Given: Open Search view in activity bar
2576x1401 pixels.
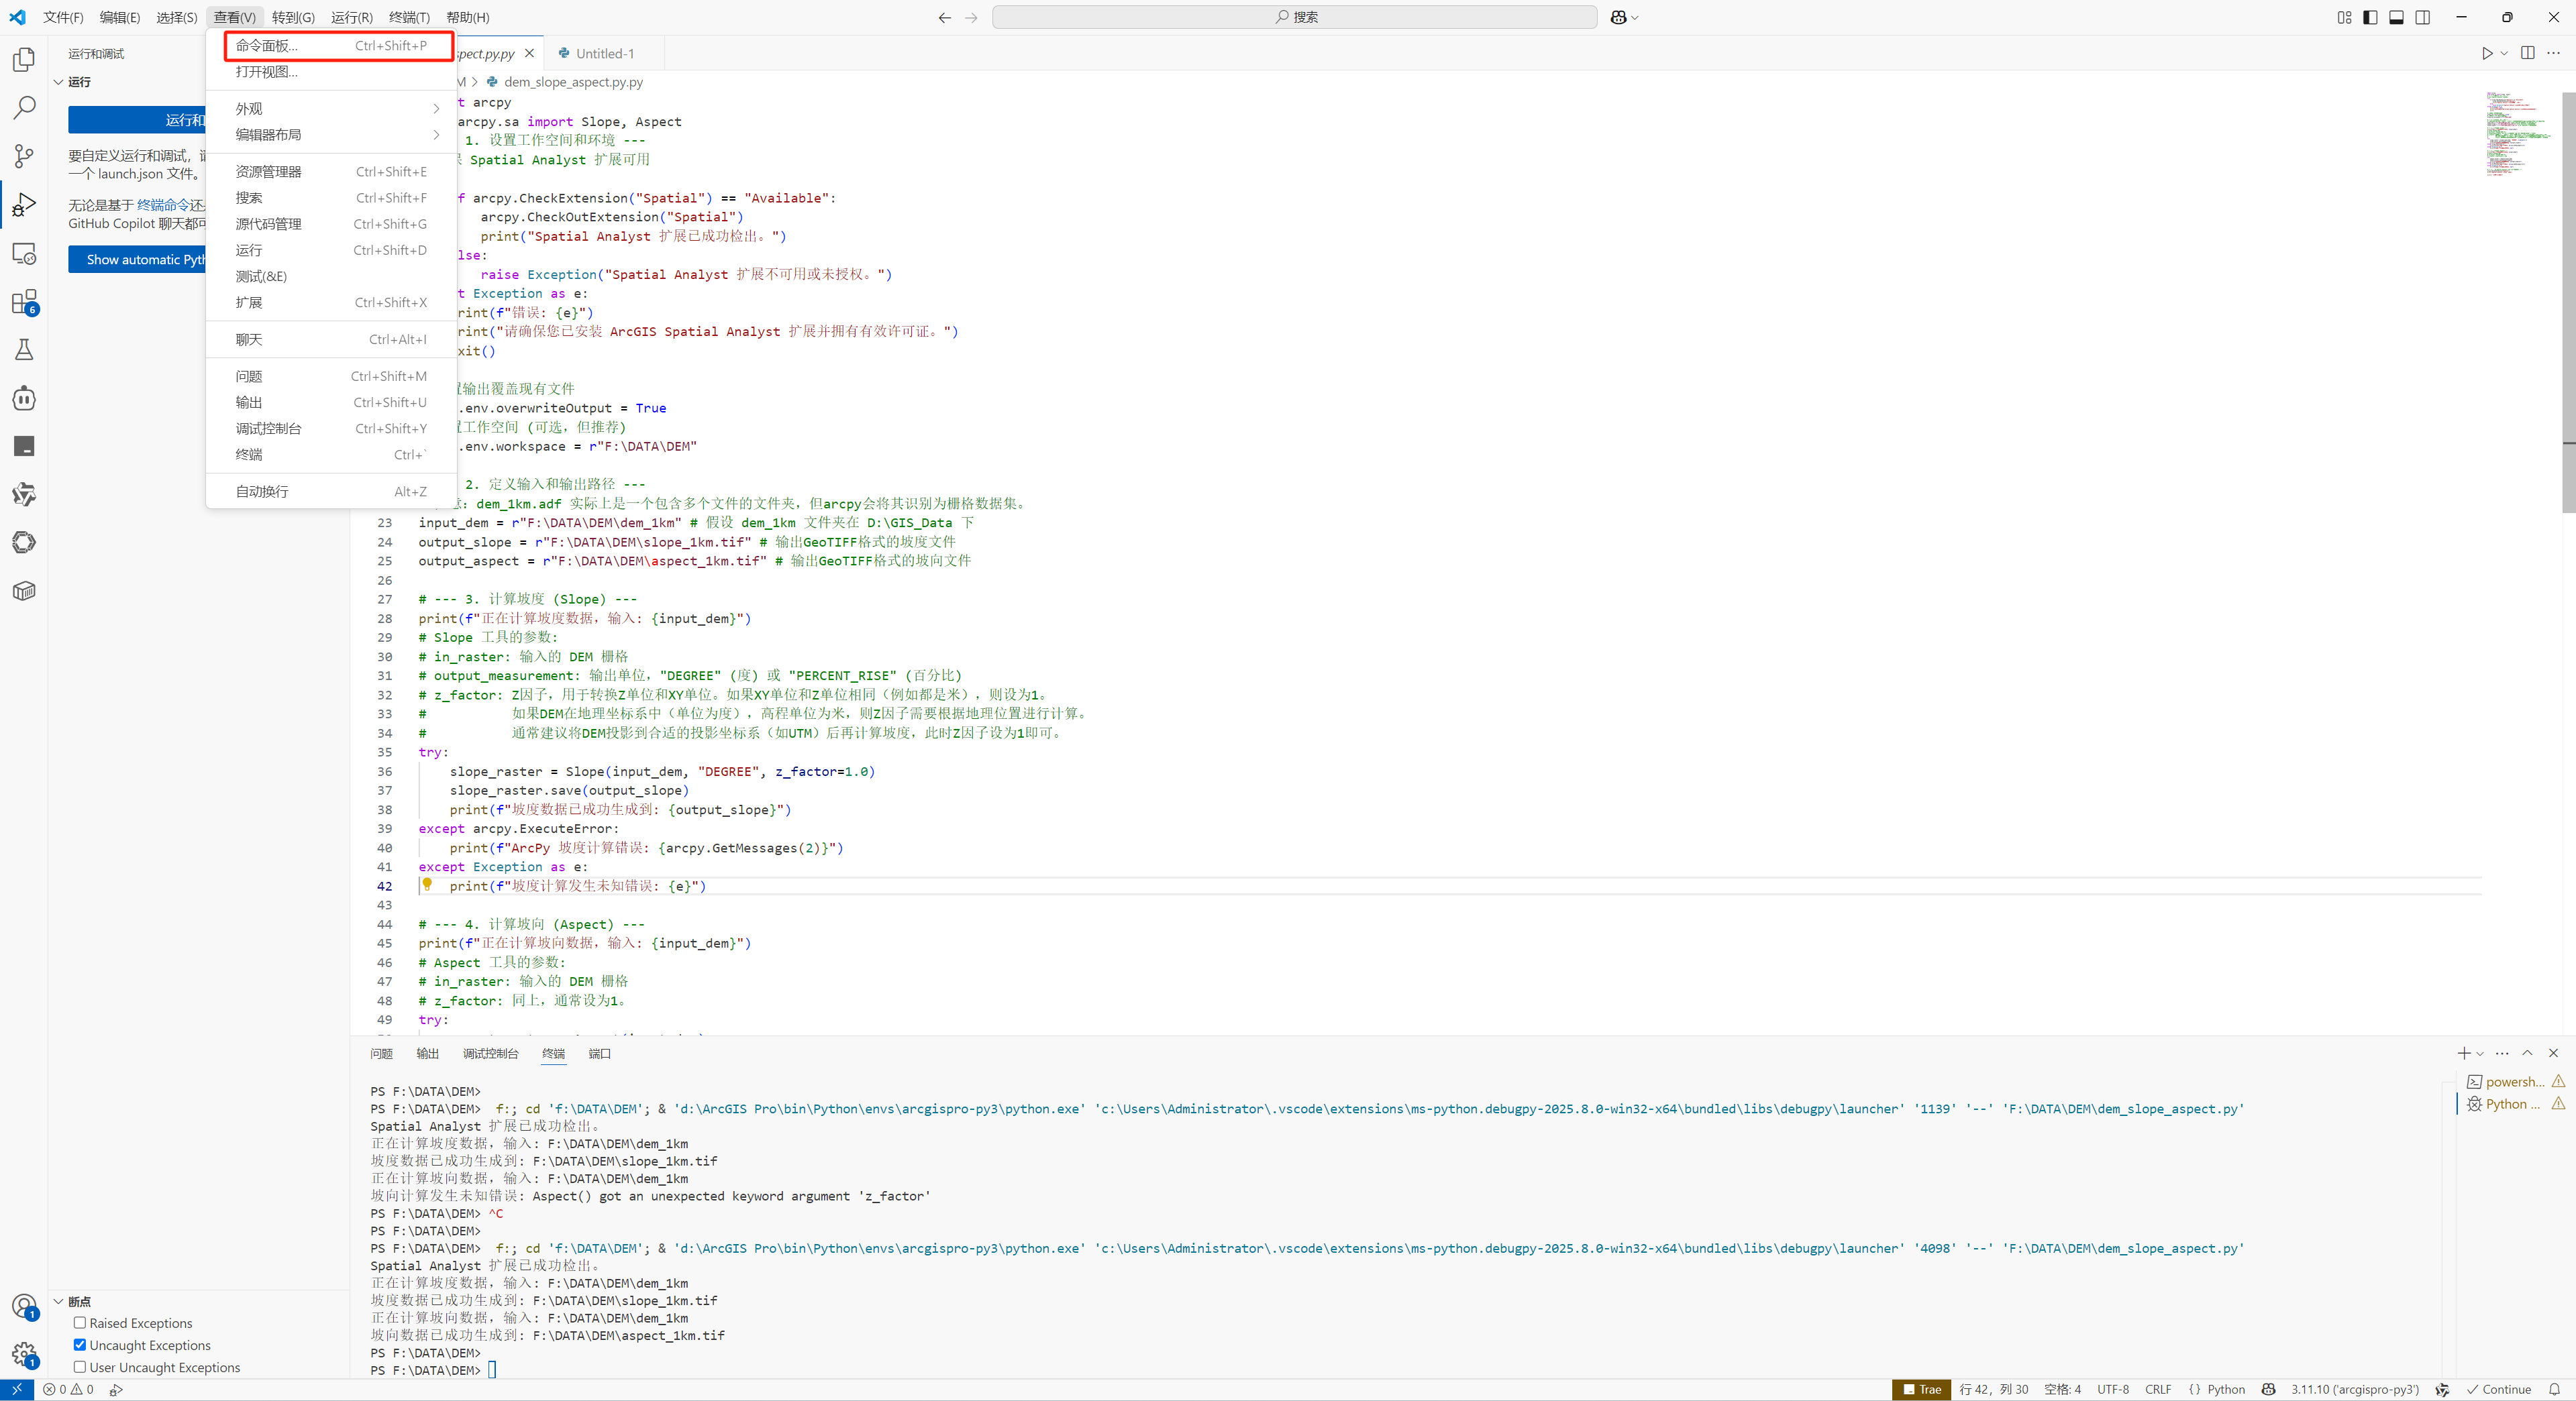Looking at the screenshot, I should pyautogui.click(x=24, y=108).
